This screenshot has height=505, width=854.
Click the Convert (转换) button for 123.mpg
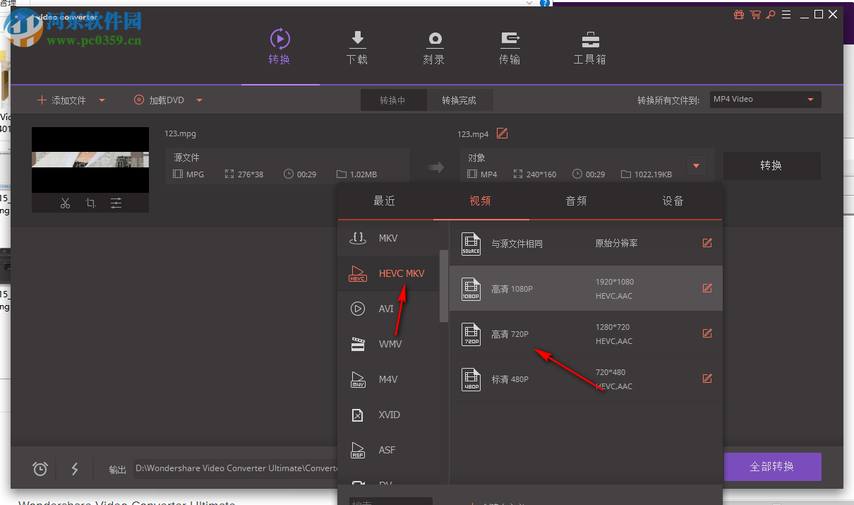[771, 166]
